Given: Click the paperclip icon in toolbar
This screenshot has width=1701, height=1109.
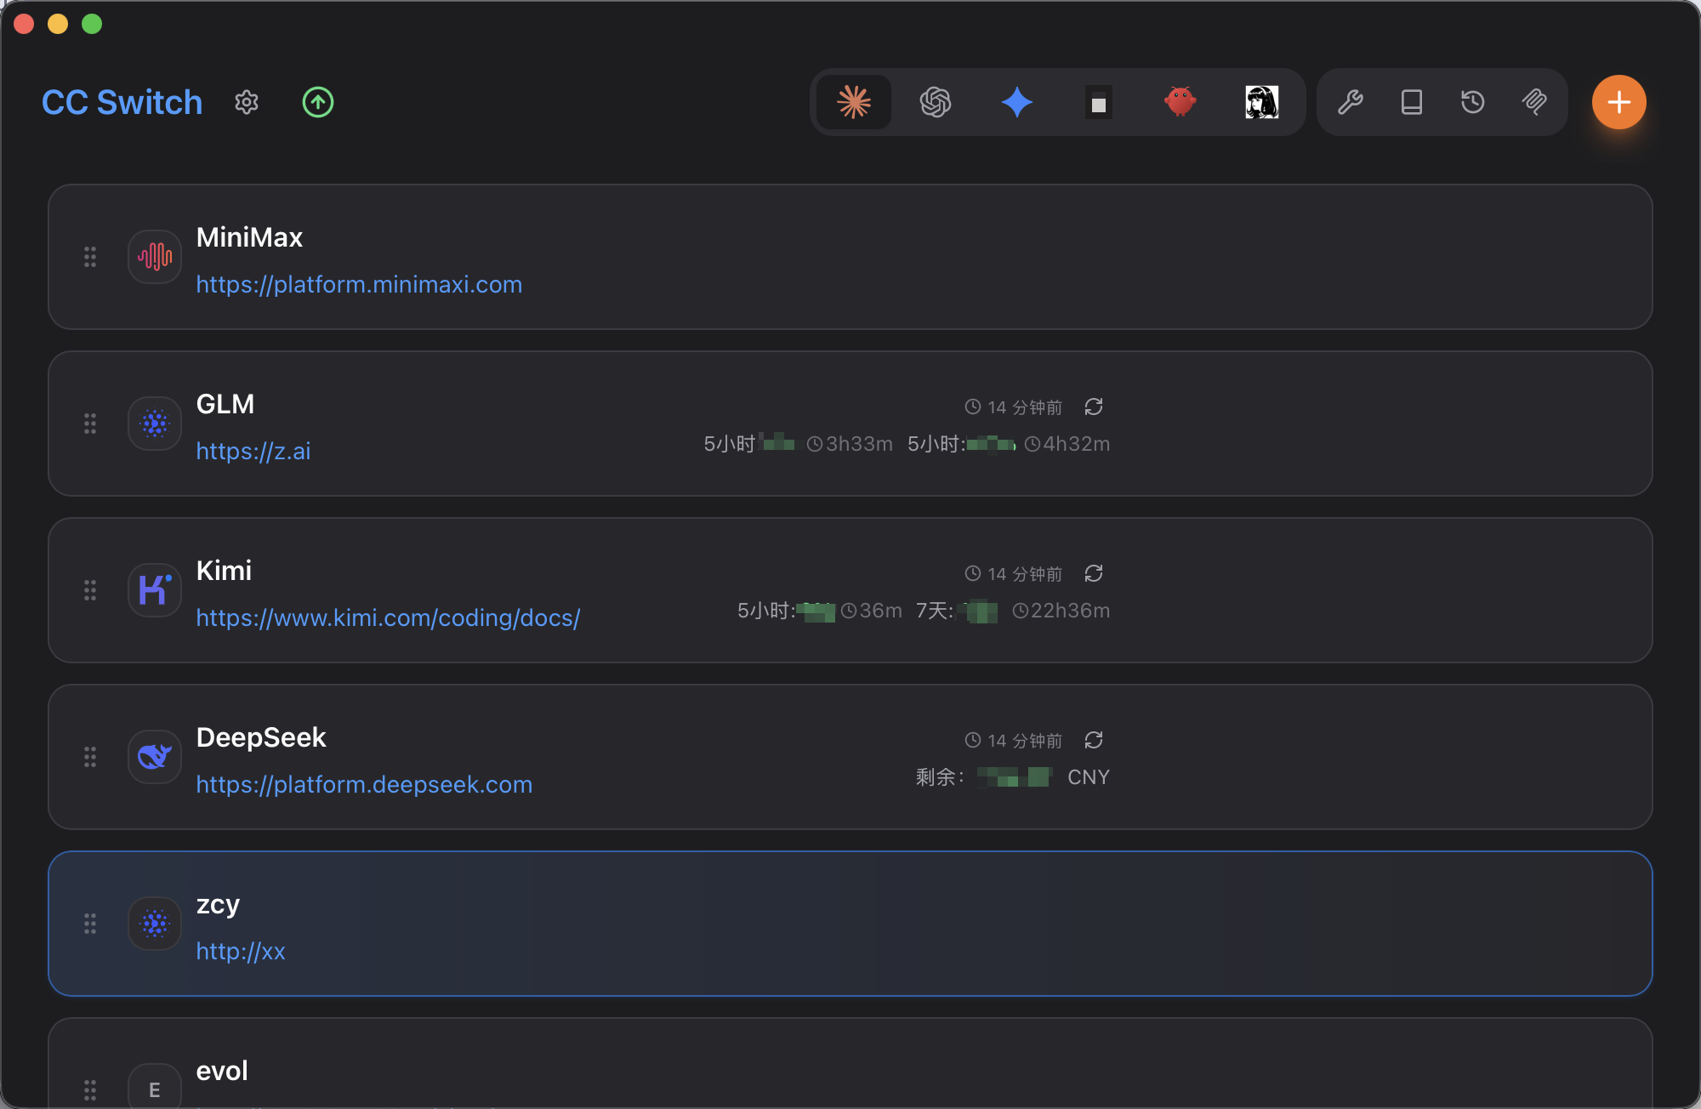Looking at the screenshot, I should [1534, 102].
